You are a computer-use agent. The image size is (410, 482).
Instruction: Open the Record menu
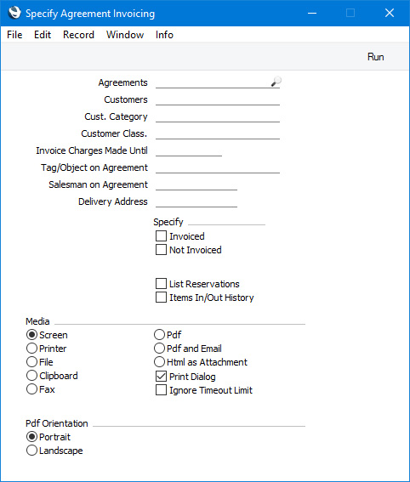click(x=78, y=35)
